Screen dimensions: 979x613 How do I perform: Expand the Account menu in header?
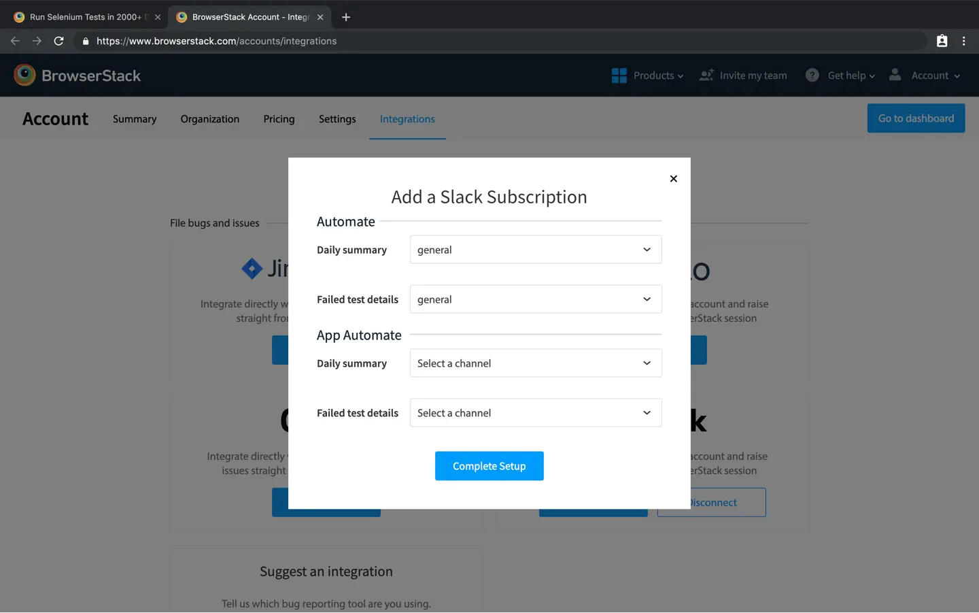pos(925,76)
